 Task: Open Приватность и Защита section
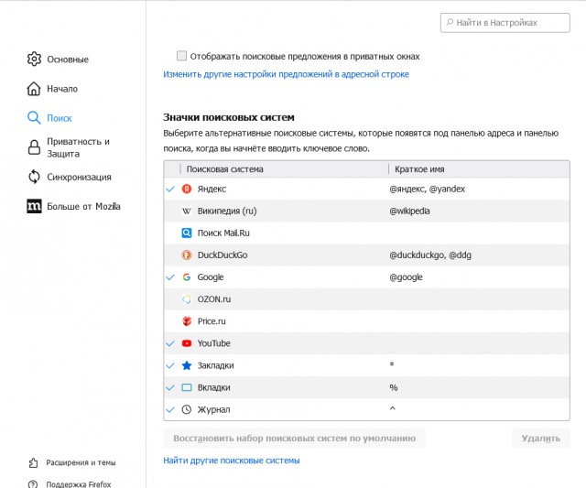click(78, 147)
